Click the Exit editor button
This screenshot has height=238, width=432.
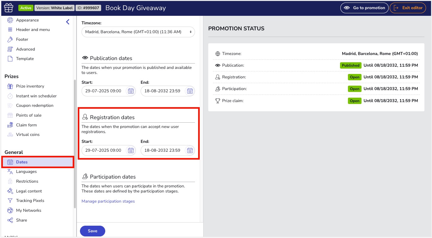click(408, 8)
